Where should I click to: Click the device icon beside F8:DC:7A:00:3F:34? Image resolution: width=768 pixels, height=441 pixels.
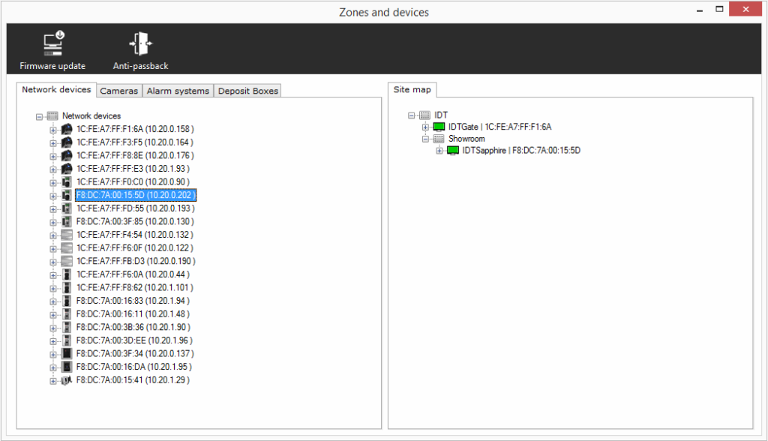pyautogui.click(x=67, y=353)
